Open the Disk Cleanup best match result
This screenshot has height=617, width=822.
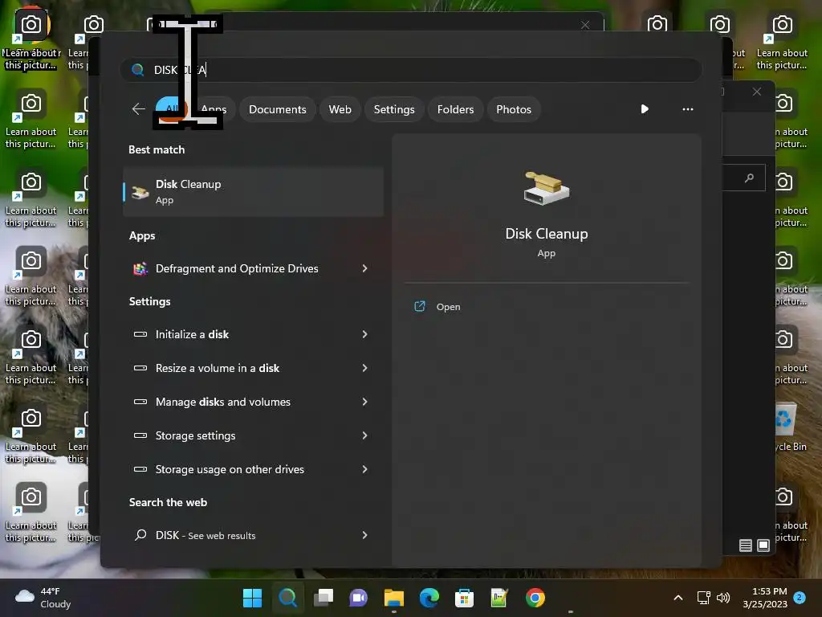pos(253,192)
